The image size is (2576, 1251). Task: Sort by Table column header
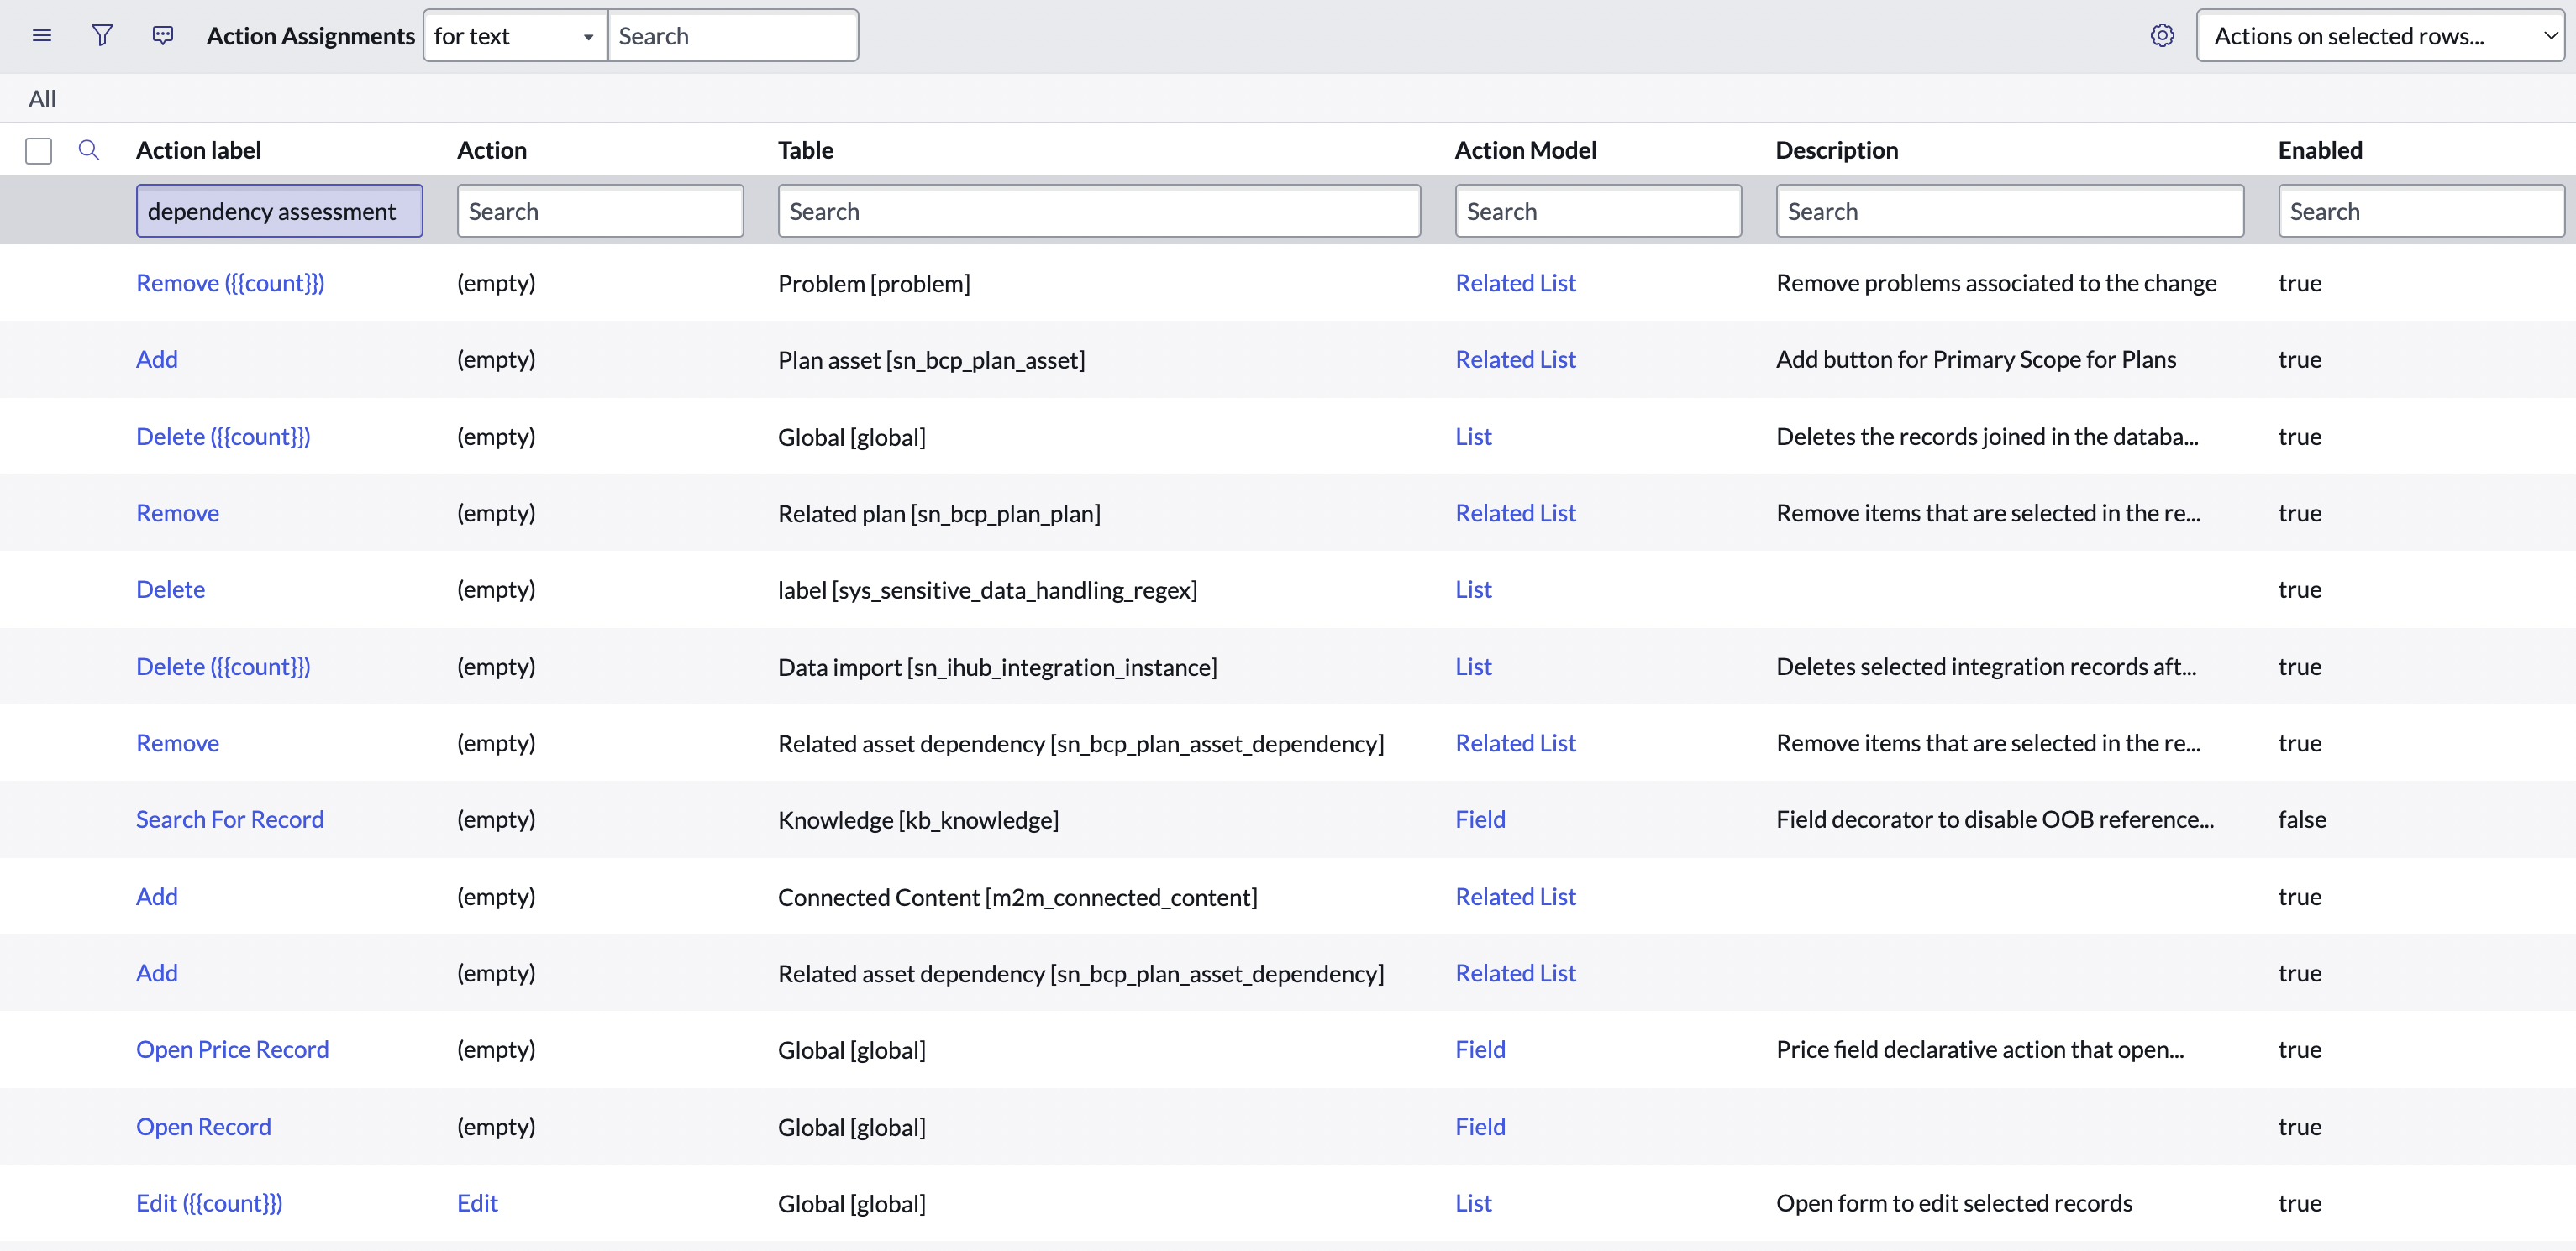pos(805,150)
